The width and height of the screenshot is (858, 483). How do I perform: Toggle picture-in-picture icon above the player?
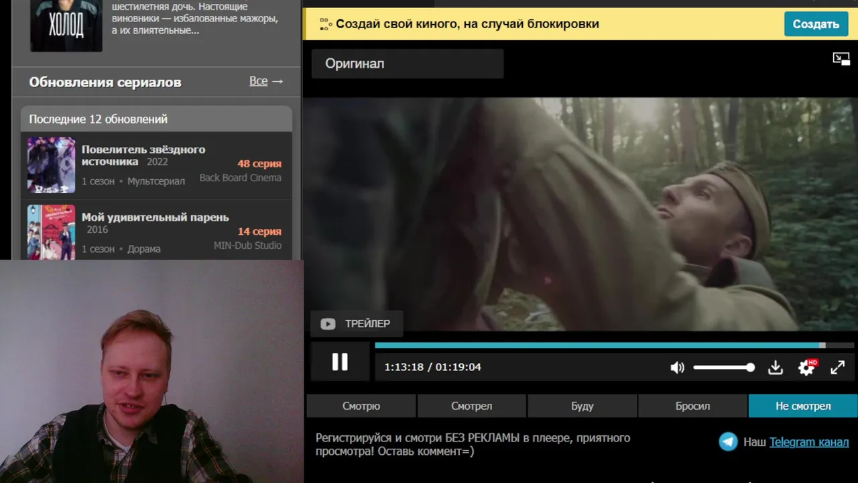pos(841,59)
